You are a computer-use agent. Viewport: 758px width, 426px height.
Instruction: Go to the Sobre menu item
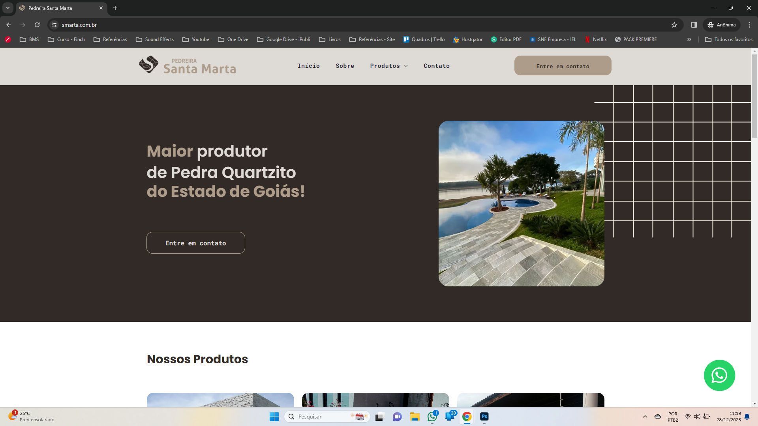345,66
